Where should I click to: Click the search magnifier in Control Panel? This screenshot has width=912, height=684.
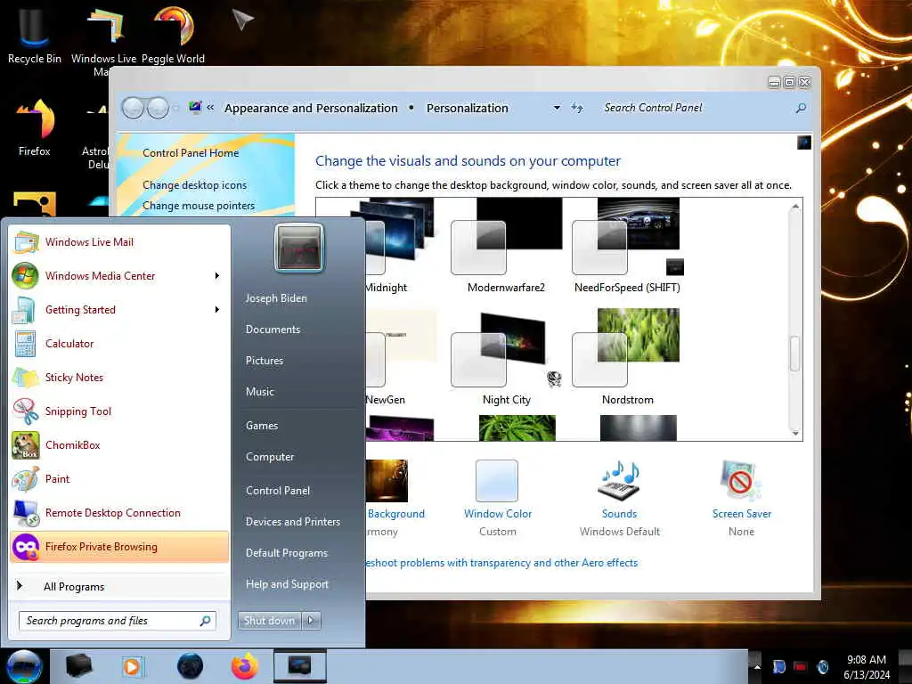pyautogui.click(x=801, y=108)
